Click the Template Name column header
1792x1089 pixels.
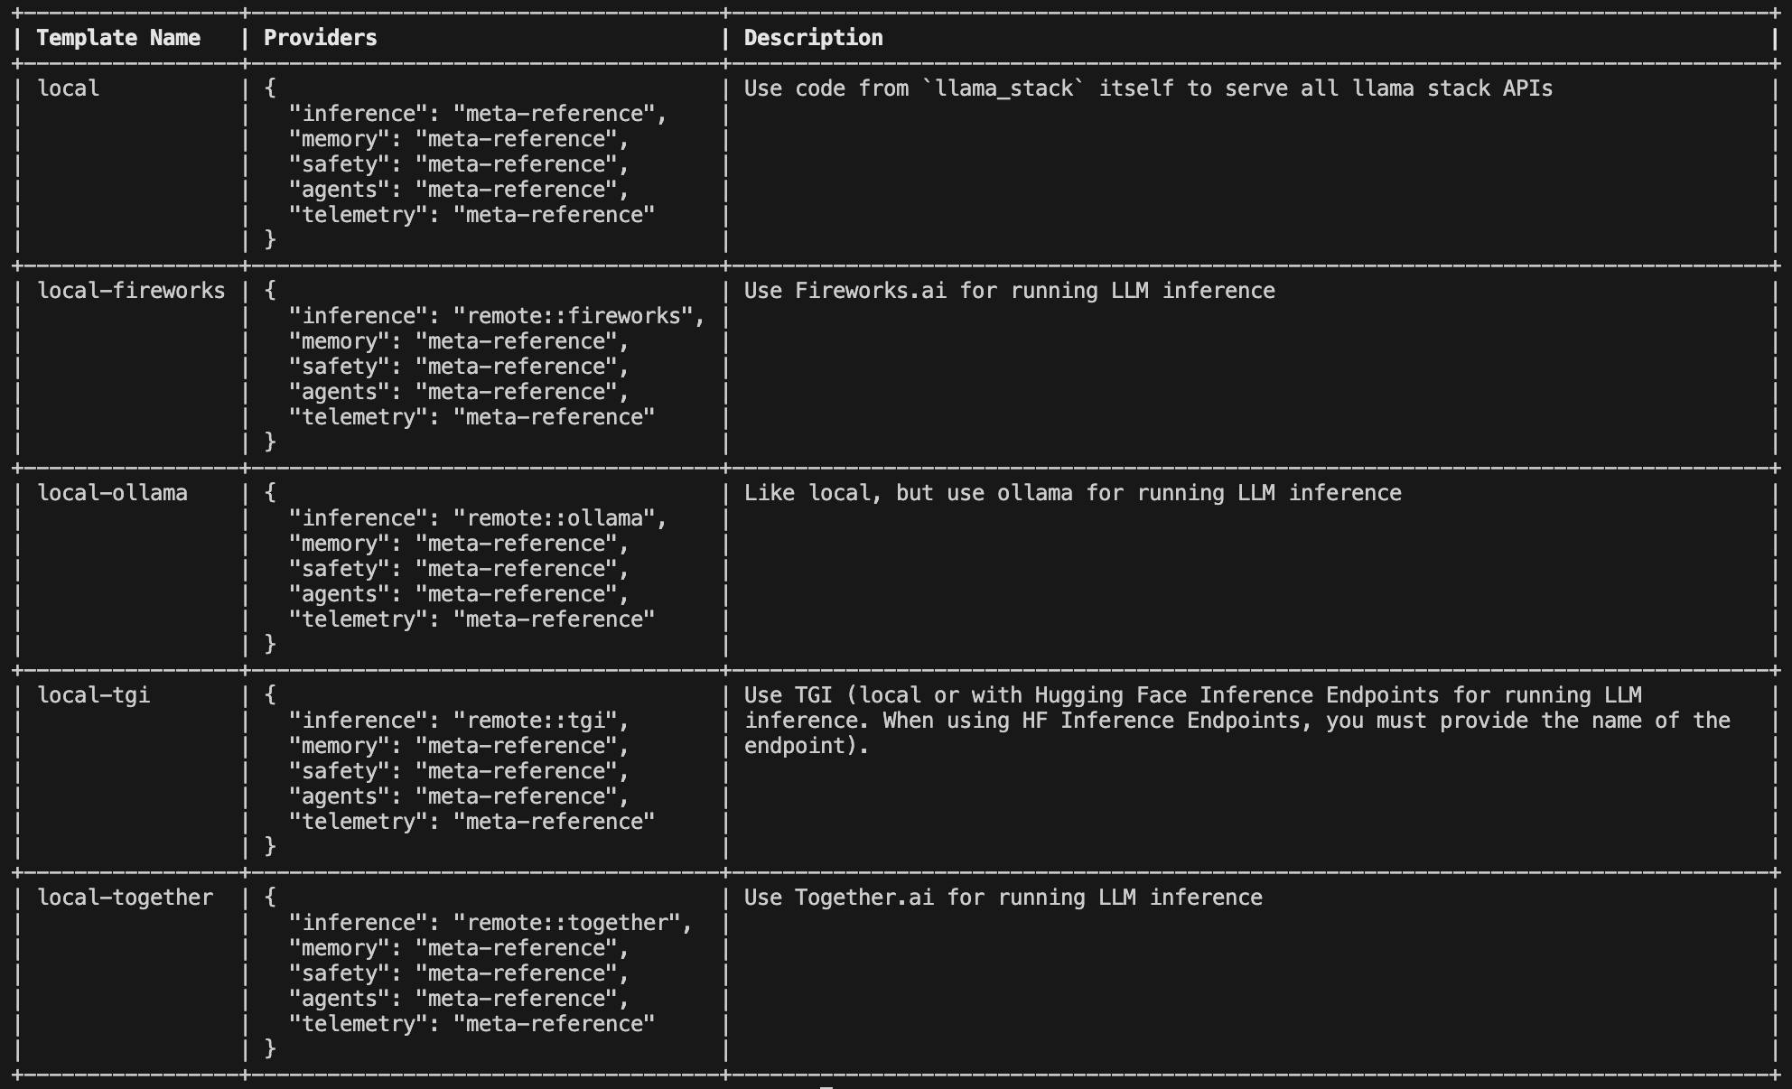[118, 38]
